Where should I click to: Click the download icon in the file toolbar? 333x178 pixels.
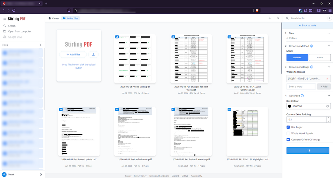(x=270, y=18)
